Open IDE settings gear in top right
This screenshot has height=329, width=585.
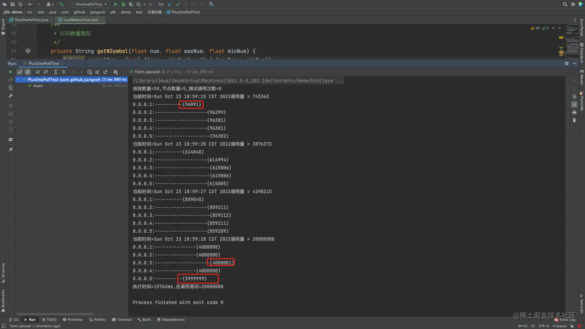[x=573, y=4]
